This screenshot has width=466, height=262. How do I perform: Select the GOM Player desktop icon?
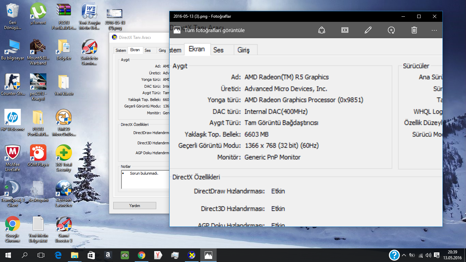38,156
